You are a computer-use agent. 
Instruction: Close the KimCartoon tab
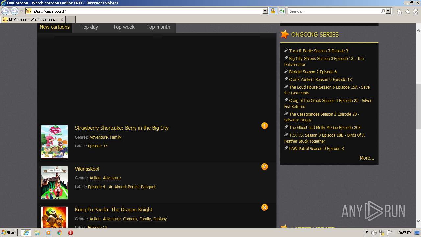click(62, 20)
